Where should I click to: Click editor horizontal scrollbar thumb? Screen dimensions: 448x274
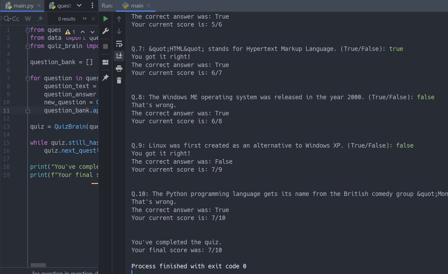coord(38,265)
